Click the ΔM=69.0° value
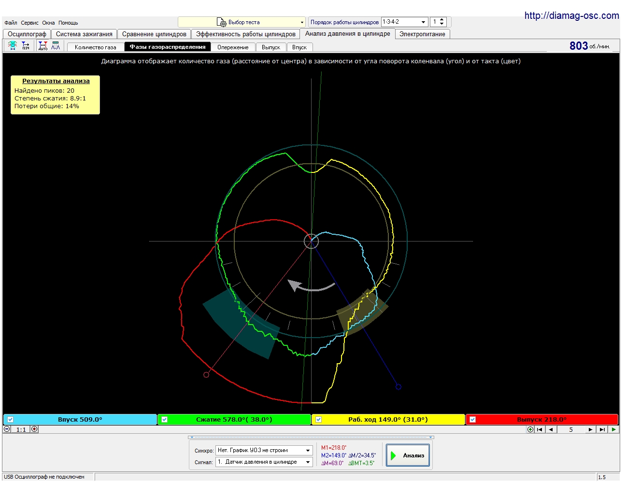Image resolution: width=626 pixels, height=483 pixels. (x=332, y=463)
